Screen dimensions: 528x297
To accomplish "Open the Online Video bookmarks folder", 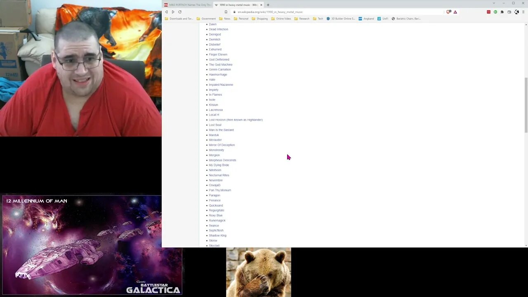I will pos(281,19).
